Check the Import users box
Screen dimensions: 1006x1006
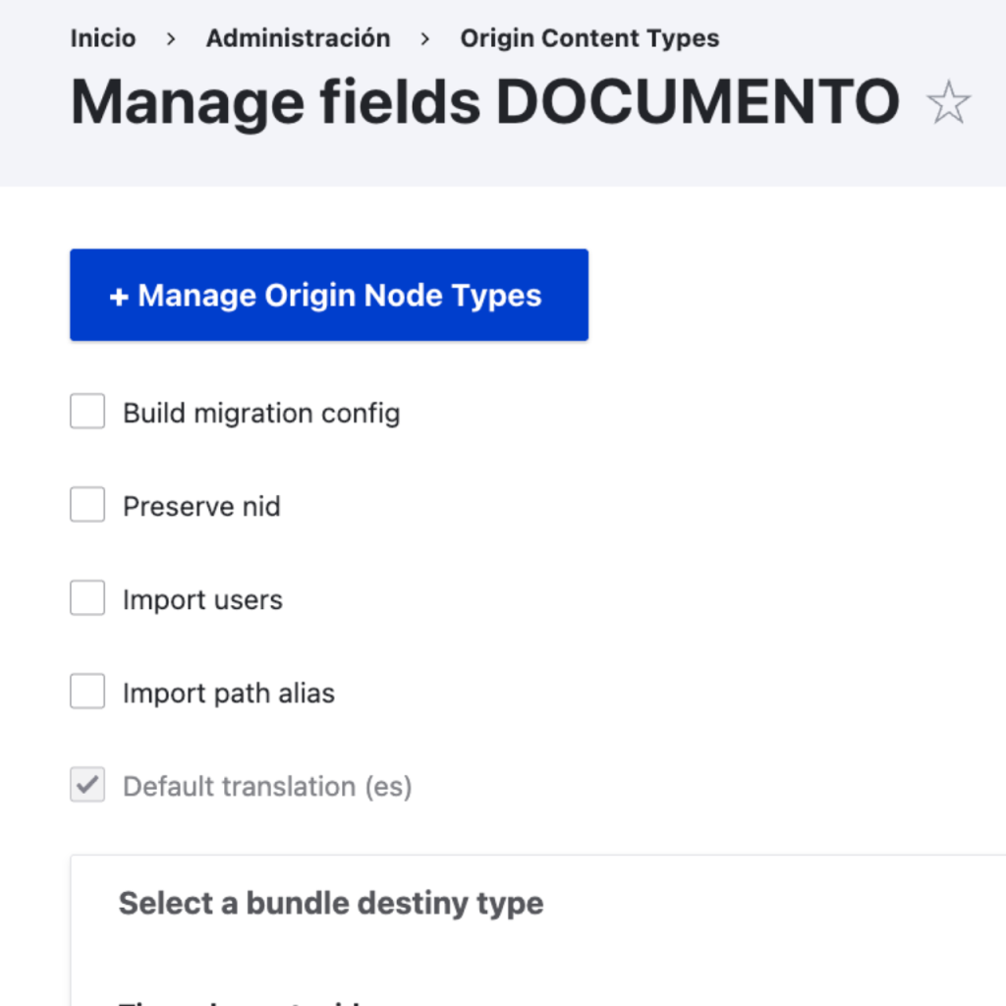click(87, 599)
